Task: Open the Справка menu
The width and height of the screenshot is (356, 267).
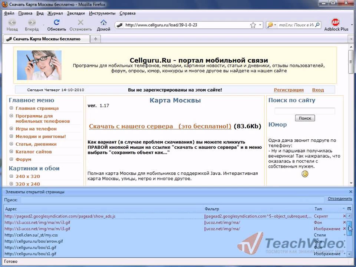Action: pyautogui.click(x=127, y=13)
